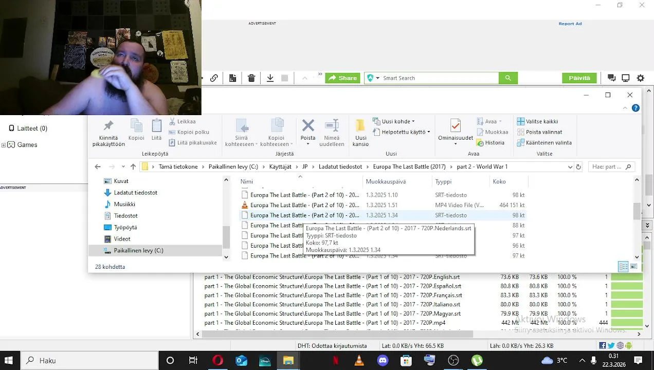
Task: Collapse the Explorer ribbon chevron
Action: [625, 108]
